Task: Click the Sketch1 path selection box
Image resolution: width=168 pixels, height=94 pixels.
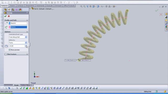Action: pyautogui.click(x=19, y=27)
